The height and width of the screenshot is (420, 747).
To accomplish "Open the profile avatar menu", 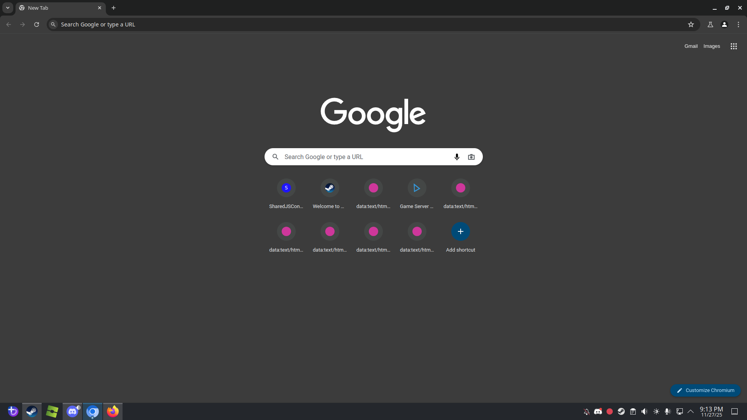I will point(724,24).
